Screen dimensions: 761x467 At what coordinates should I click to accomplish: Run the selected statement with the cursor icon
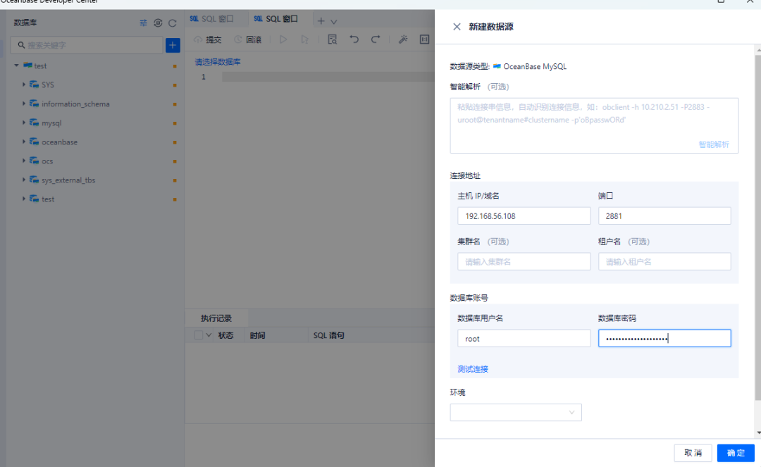(305, 39)
